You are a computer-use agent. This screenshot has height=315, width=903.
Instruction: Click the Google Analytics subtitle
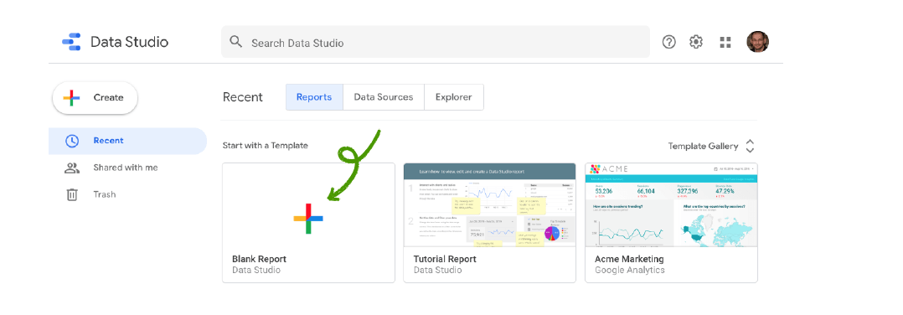coord(629,270)
